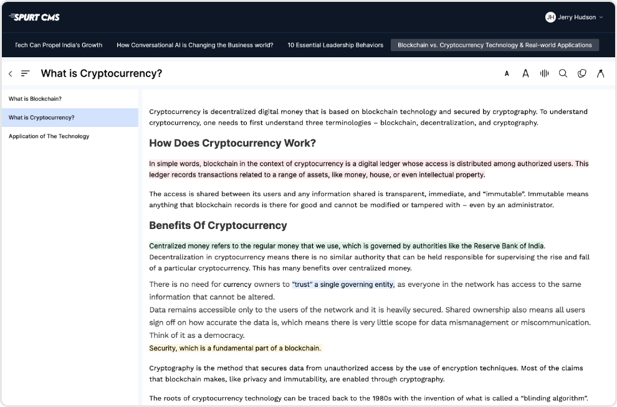Screen dimensions: 617x407
Task: Click the Benefits Of Cryptocurrency heading
Action: pos(218,225)
